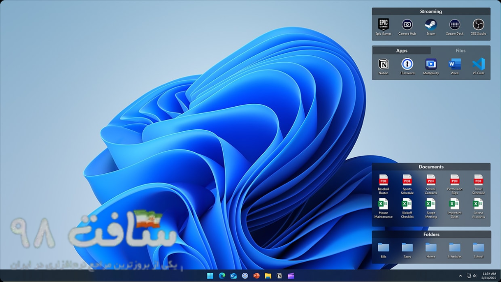Select the Home folder
The height and width of the screenshot is (282, 501).
[x=431, y=250]
